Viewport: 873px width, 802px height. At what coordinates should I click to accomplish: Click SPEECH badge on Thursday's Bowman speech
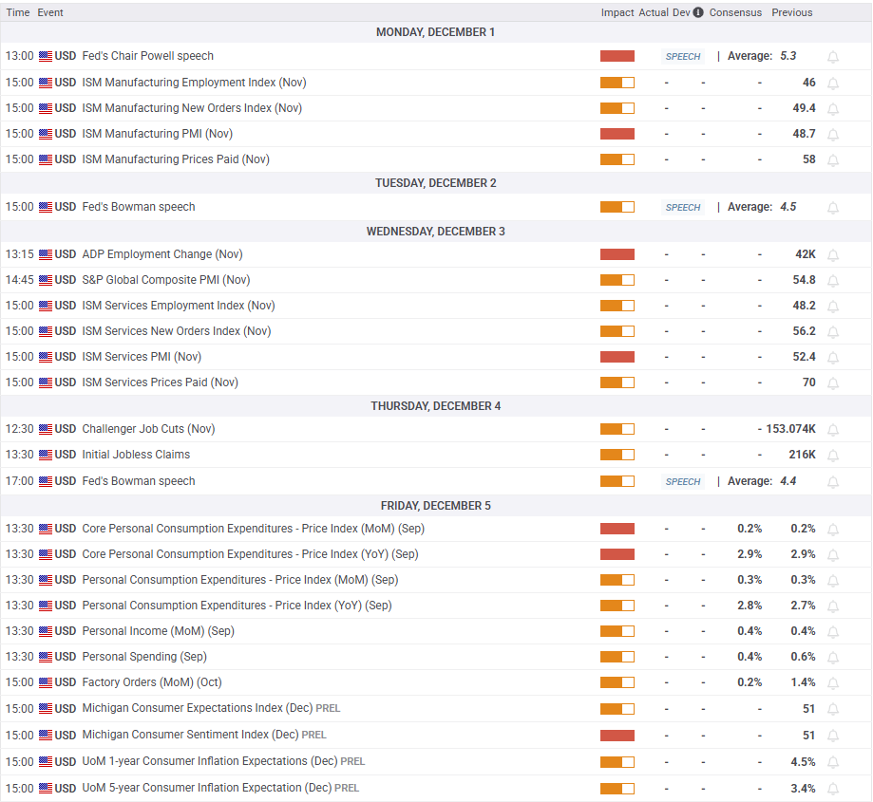682,482
